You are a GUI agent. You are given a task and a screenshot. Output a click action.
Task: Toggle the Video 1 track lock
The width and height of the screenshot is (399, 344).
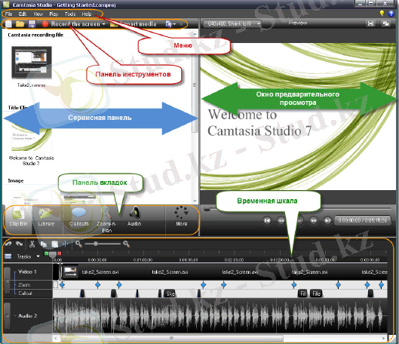coord(8,280)
